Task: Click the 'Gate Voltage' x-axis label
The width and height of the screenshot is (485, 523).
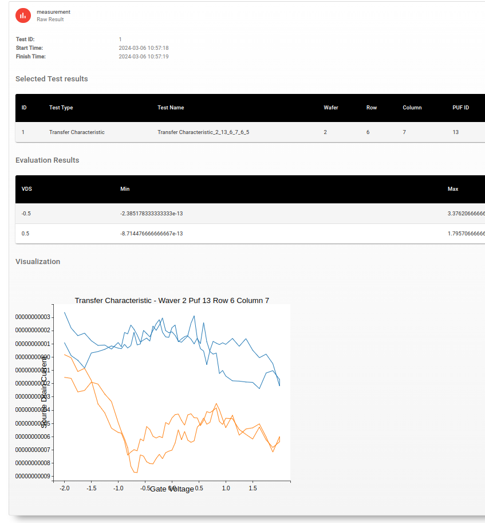Action: [x=172, y=489]
